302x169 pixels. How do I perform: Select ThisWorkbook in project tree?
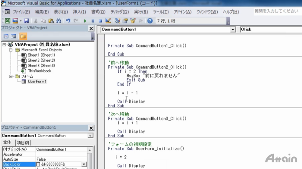click(39, 71)
